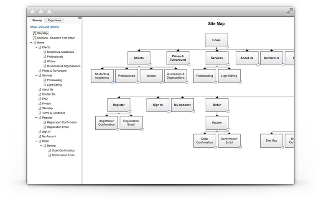Select Terms & Conditions in sidebar tree
Viewport: 321px width, 201px height.
(53, 113)
